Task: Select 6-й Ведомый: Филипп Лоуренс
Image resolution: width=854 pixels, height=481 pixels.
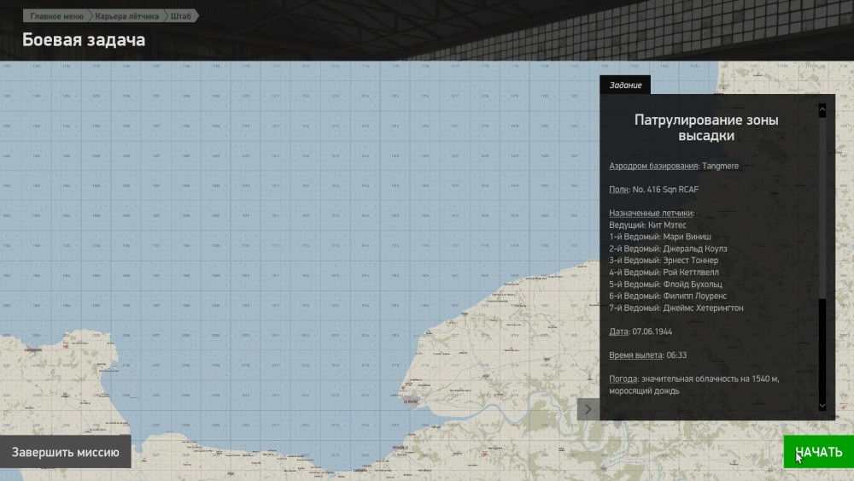Action: coord(668,296)
